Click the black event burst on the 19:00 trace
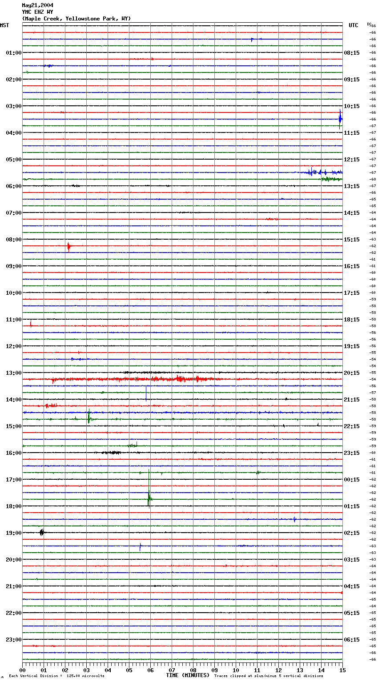 coord(42,532)
